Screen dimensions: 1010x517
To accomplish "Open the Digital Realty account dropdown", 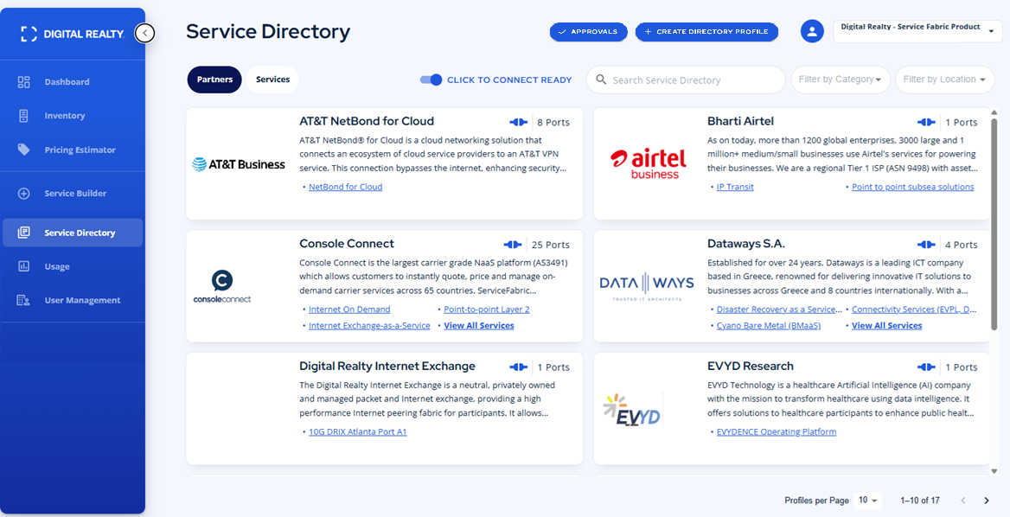I will [917, 31].
